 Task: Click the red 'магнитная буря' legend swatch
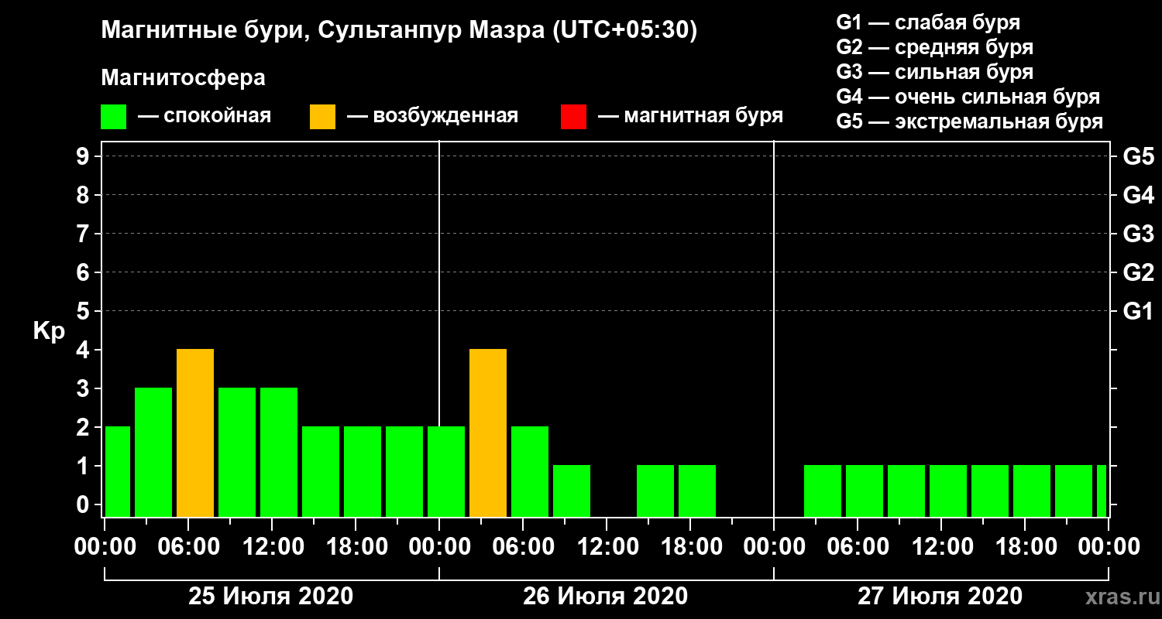(573, 117)
